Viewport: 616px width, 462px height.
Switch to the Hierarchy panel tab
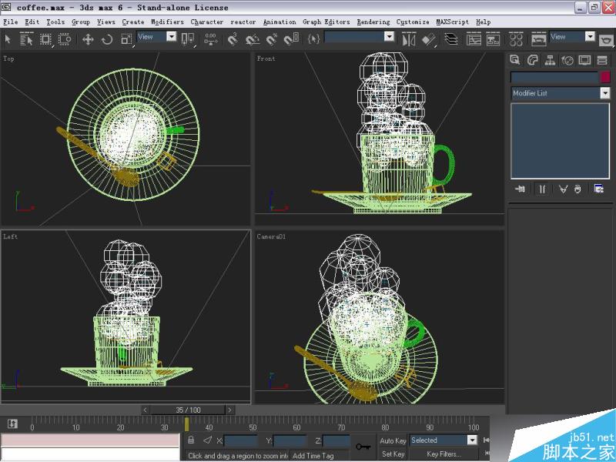(550, 60)
